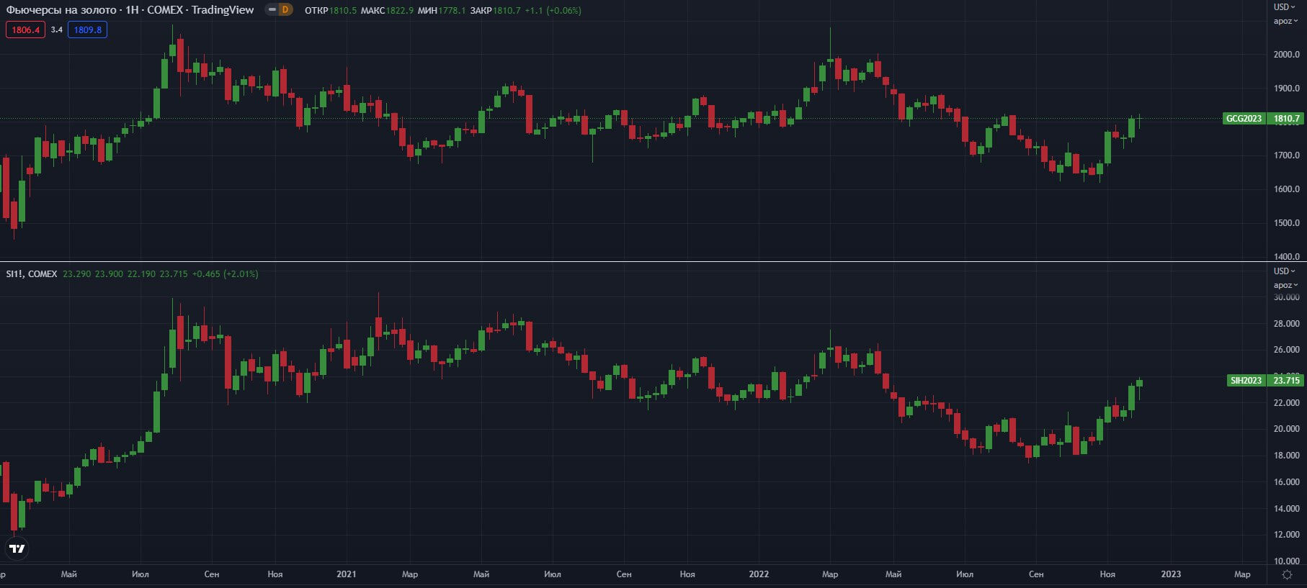Click the +1.1 (+0.06%) change value
The height and width of the screenshot is (588, 1307).
[553, 10]
